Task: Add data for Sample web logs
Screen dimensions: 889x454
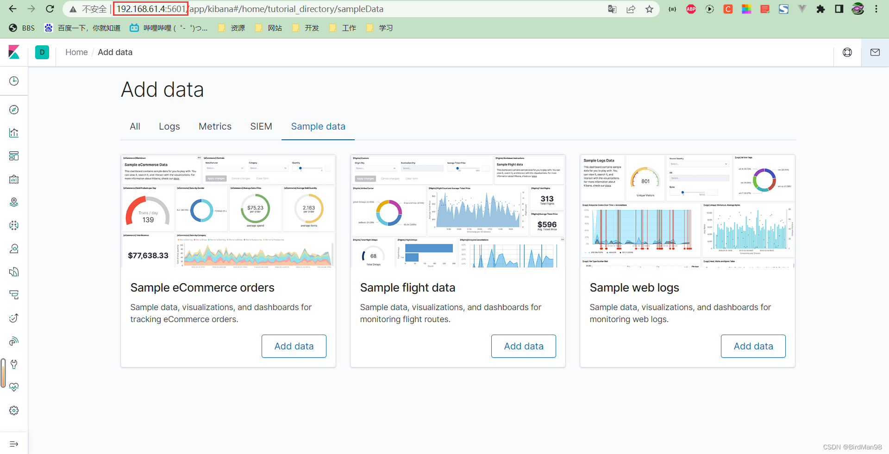Action: (x=753, y=346)
